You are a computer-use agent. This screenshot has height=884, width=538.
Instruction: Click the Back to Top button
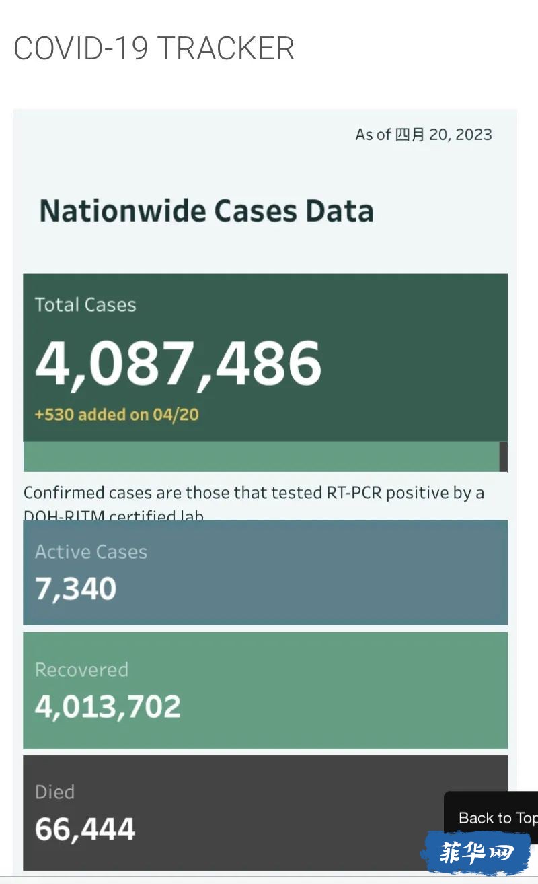tap(491, 817)
